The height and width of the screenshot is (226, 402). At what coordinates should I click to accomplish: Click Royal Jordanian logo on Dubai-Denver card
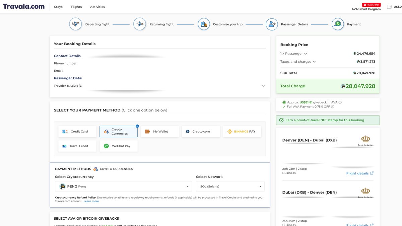(365, 193)
